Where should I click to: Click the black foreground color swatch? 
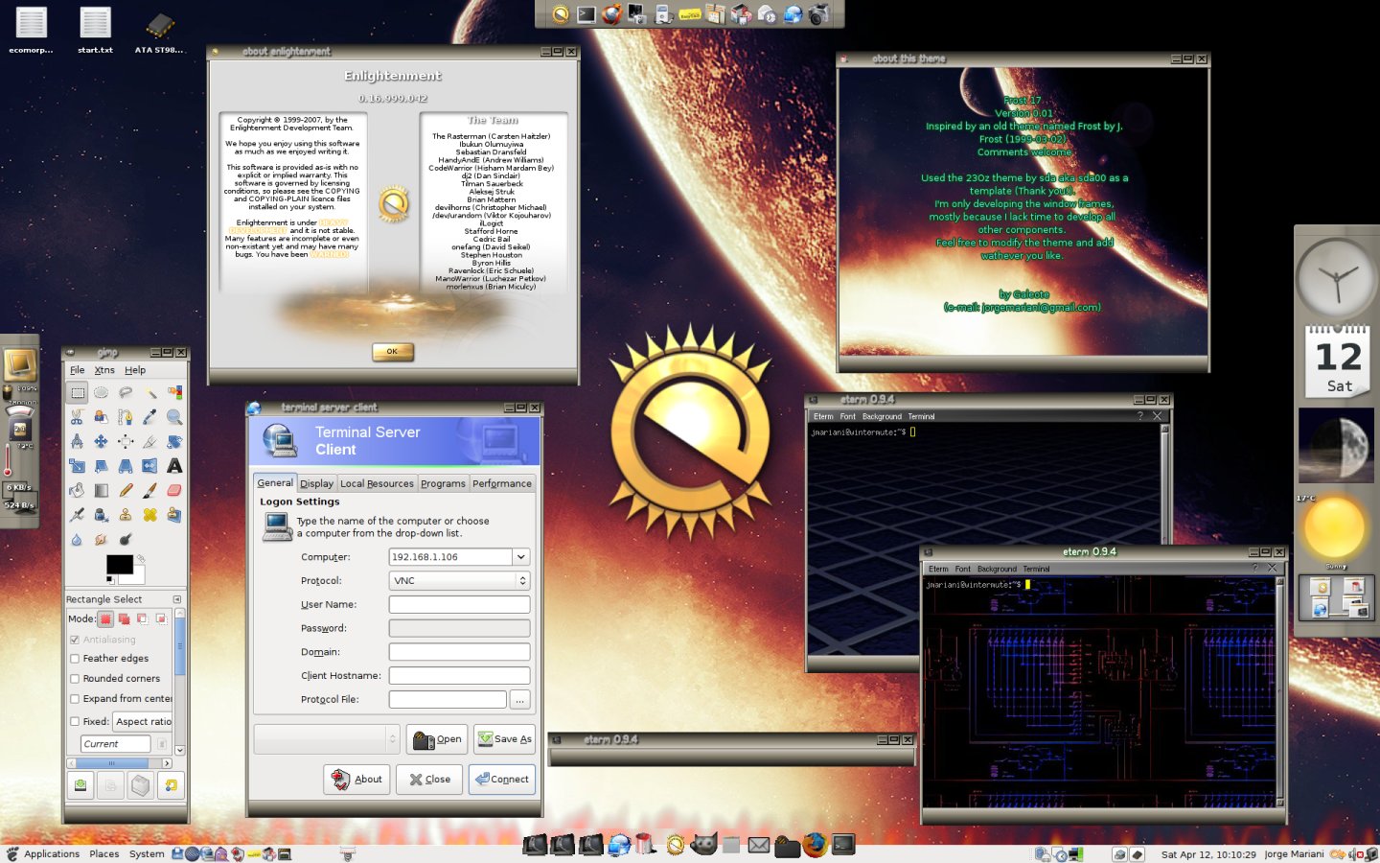coord(119,564)
